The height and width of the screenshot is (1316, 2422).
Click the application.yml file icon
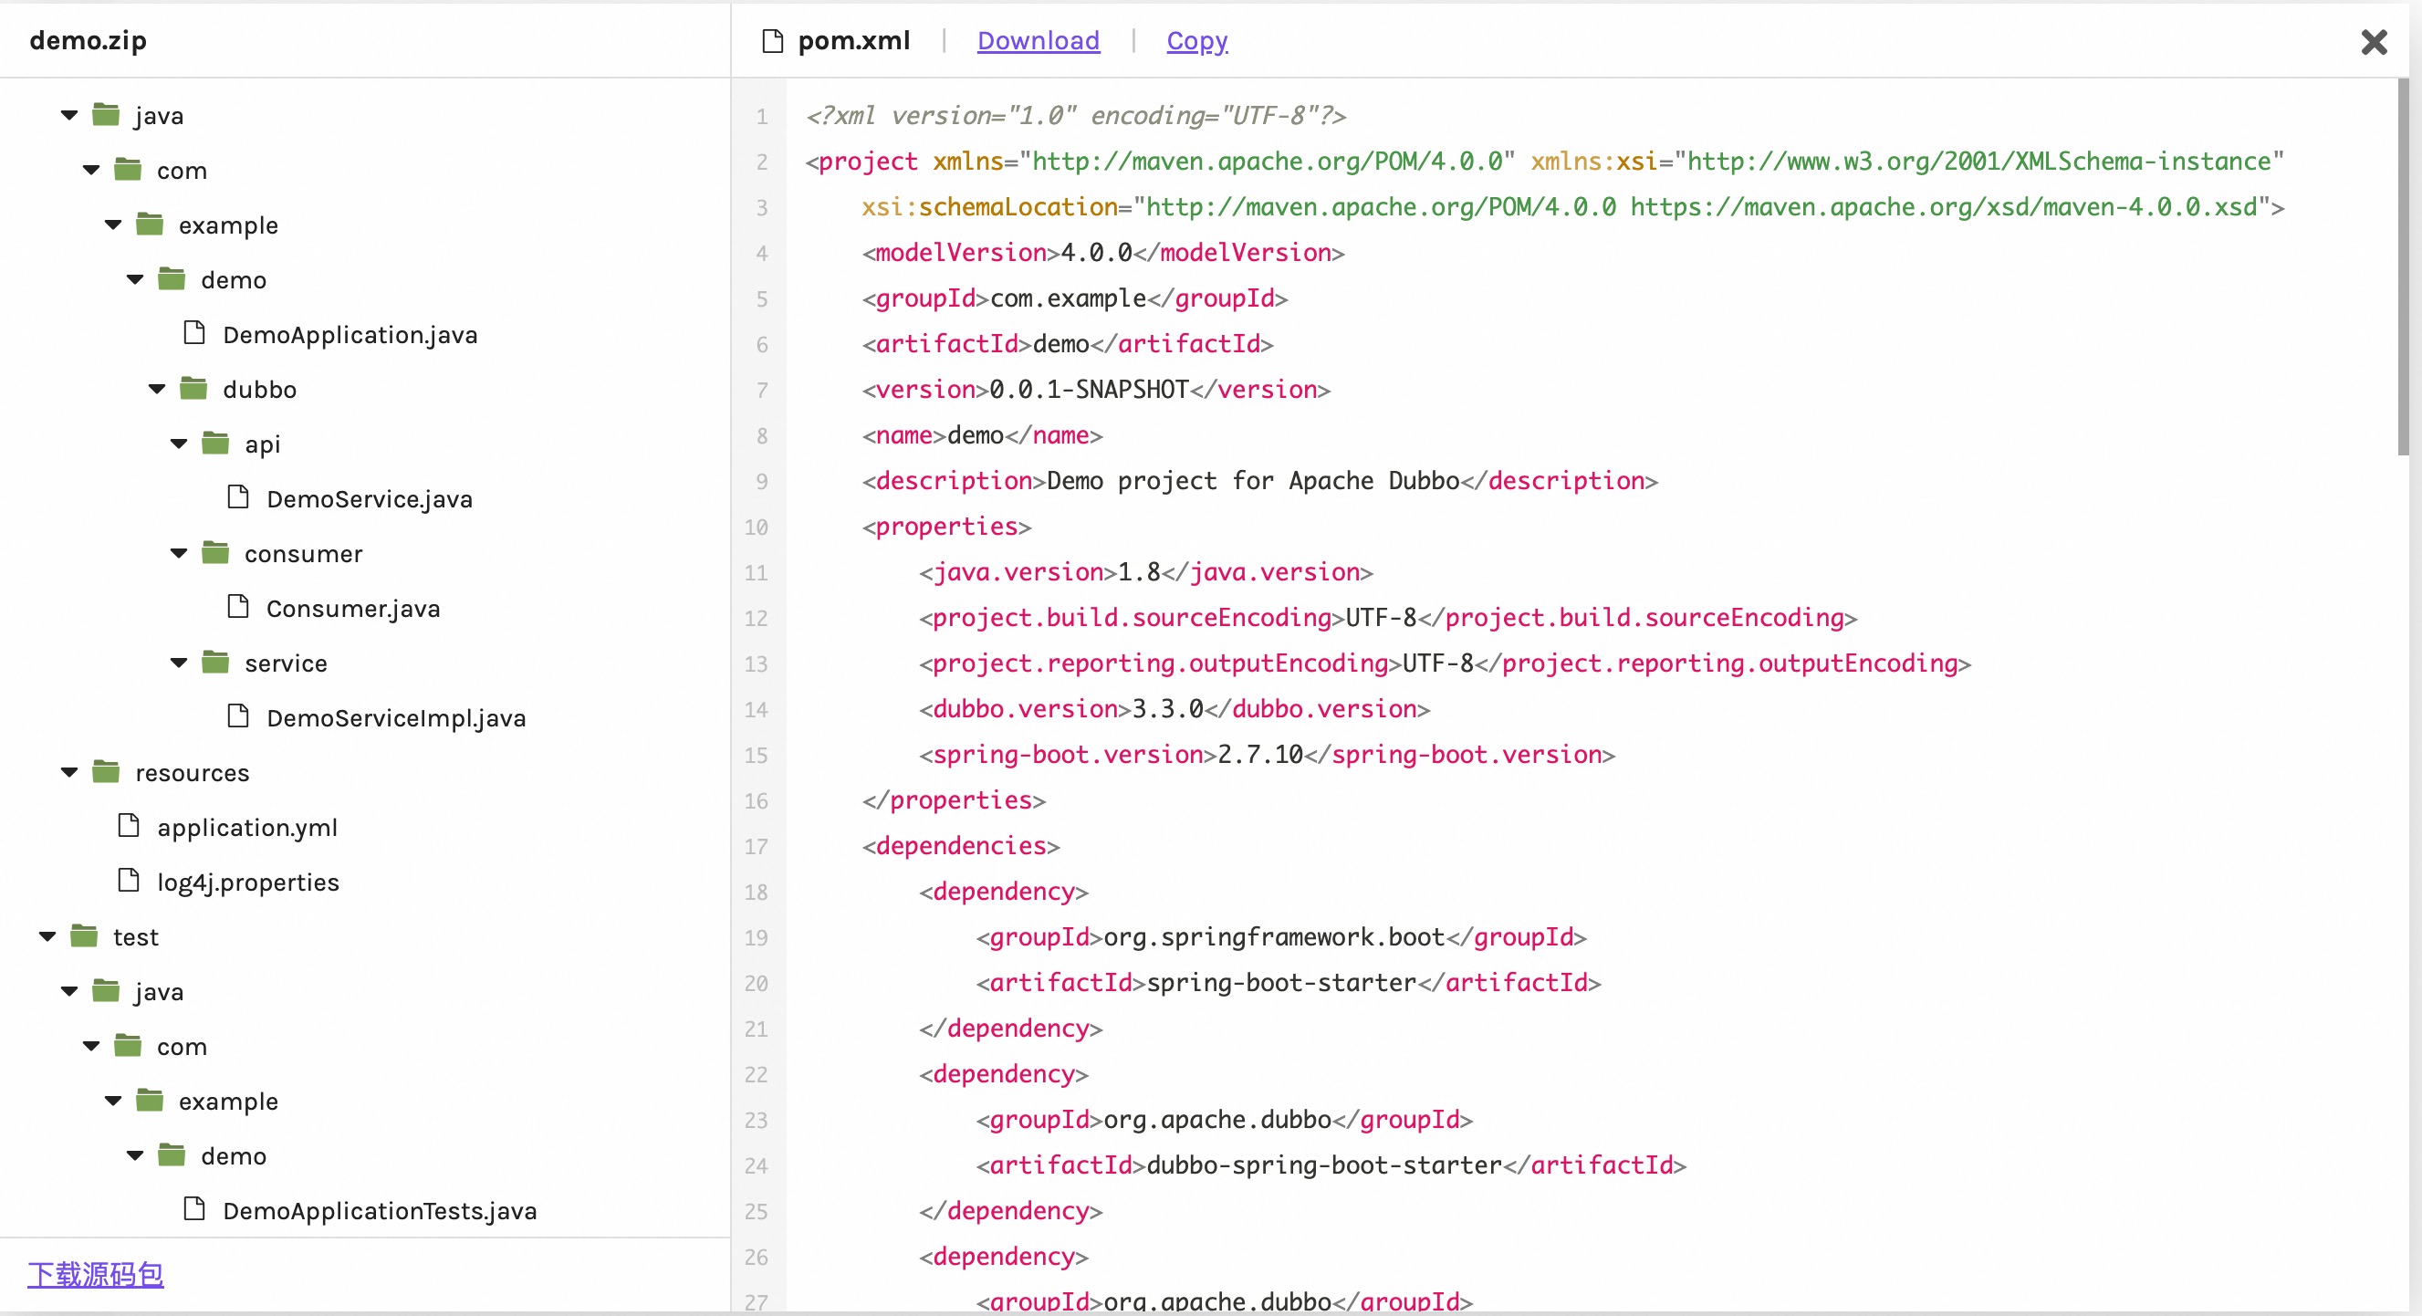[x=133, y=827]
